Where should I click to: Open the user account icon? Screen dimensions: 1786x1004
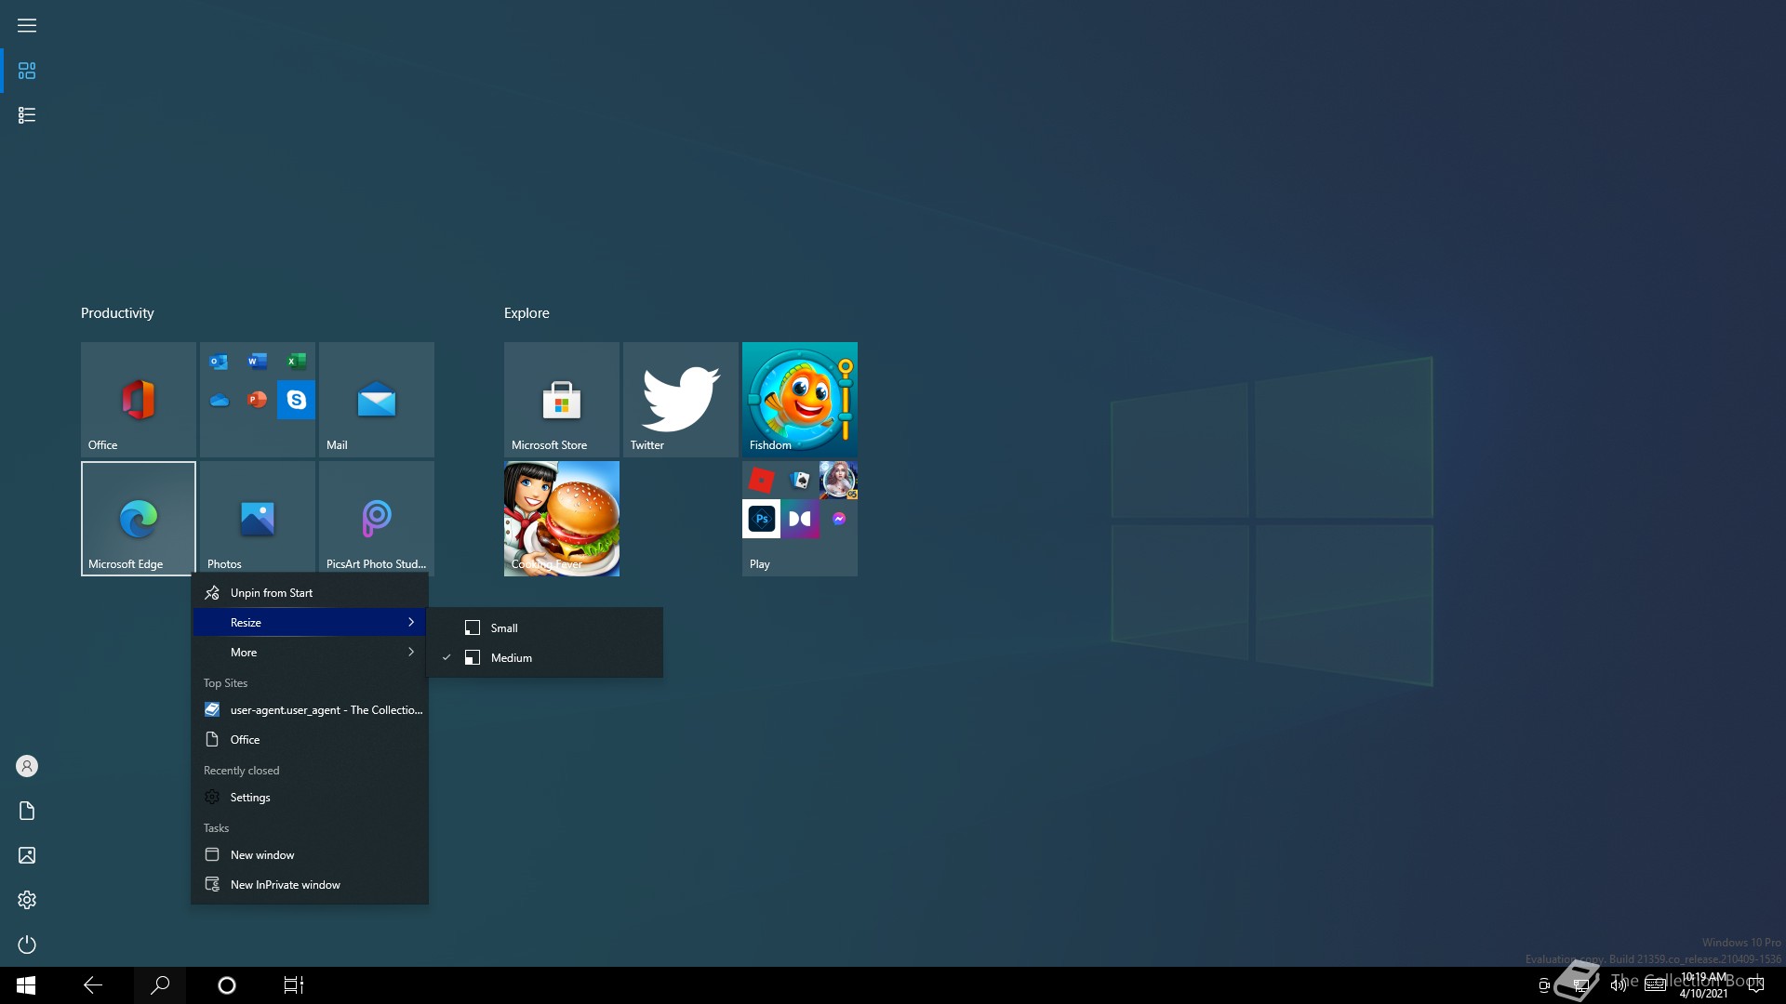[x=27, y=766]
